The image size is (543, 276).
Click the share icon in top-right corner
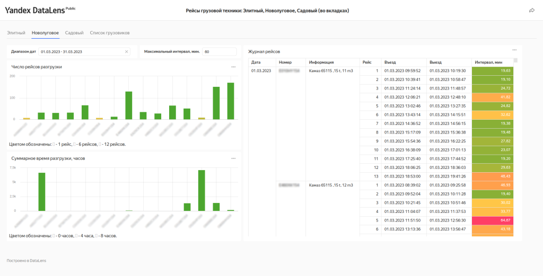click(x=531, y=10)
